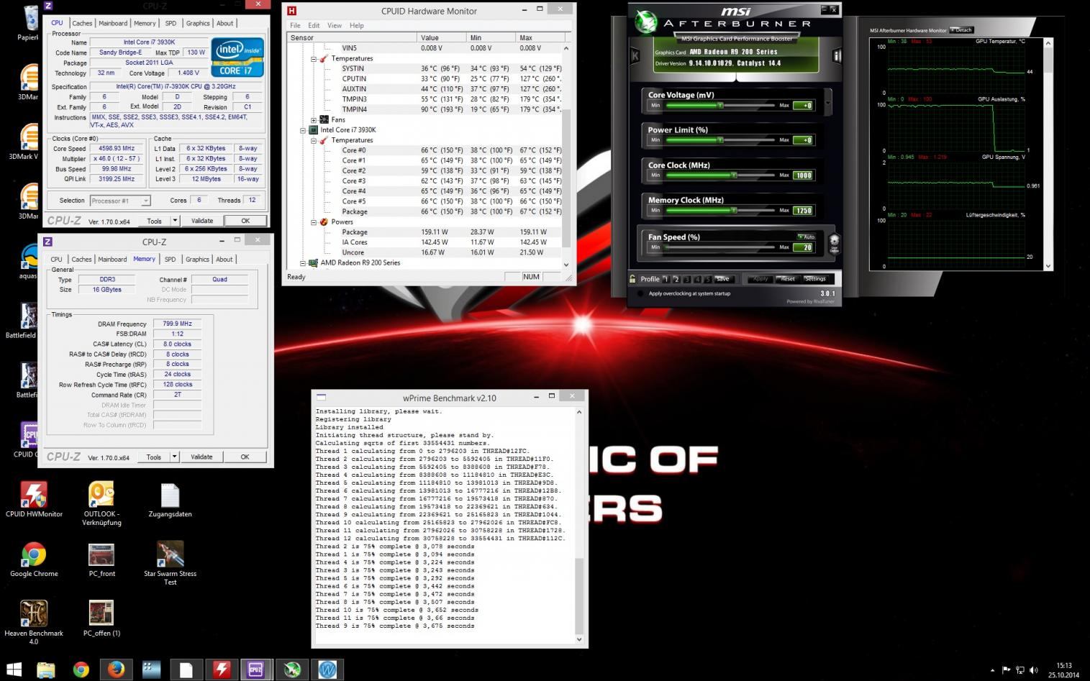
Task: Switch to Chrome in the taskbar
Action: click(81, 669)
